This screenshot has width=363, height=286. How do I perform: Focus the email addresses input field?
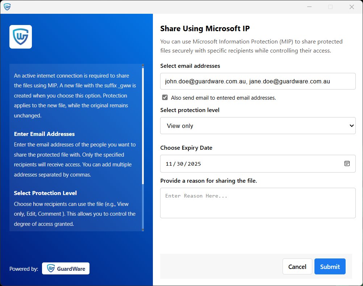(258, 81)
